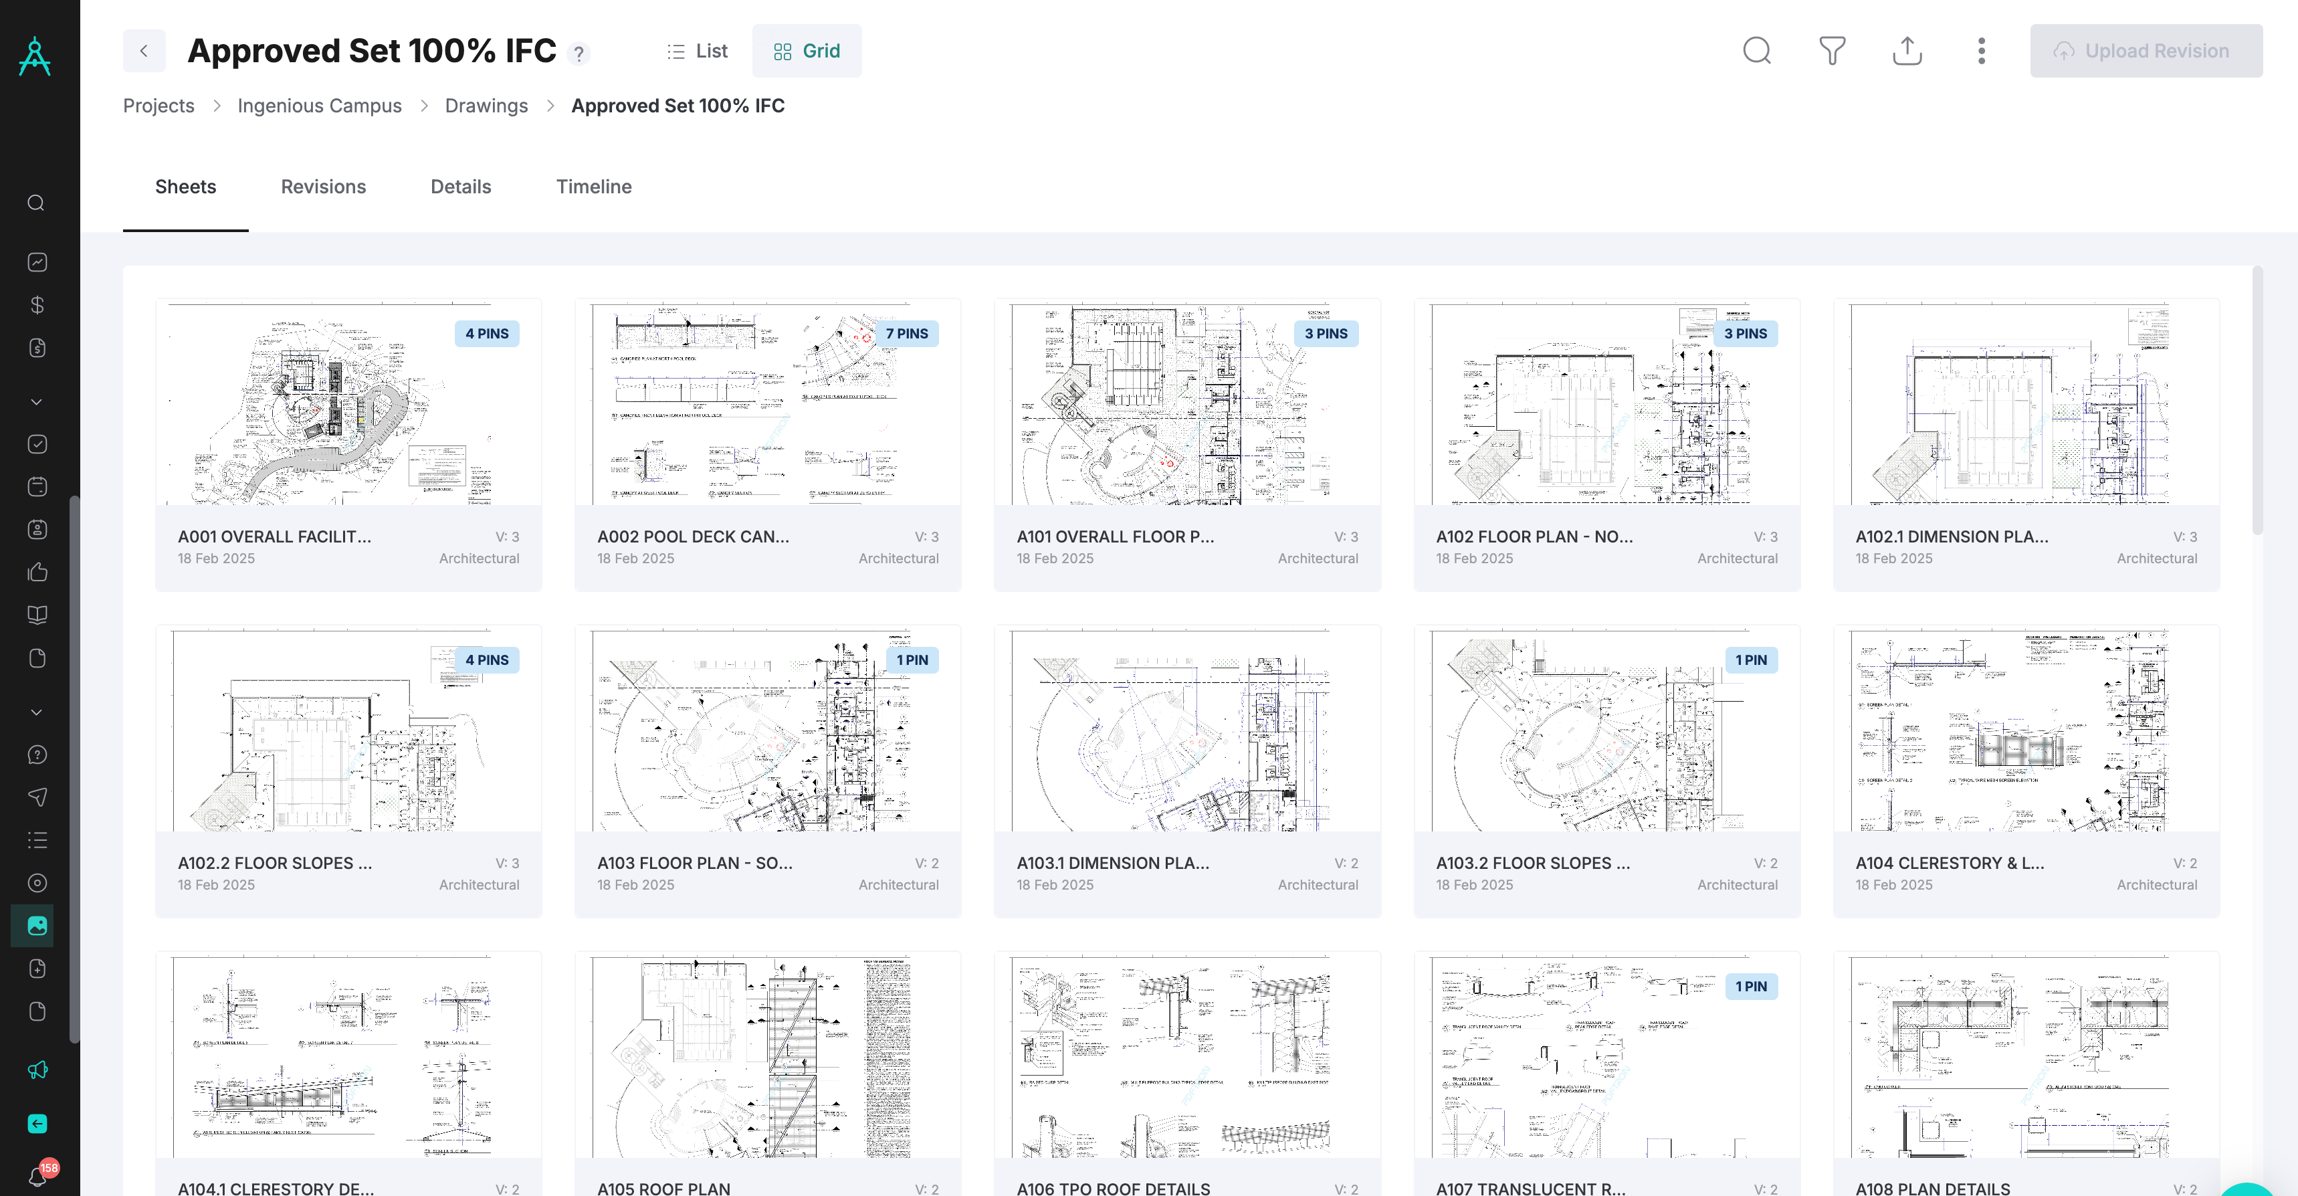Click the megaphone announcements sidebar icon
2298x1196 pixels.
pos(37,1070)
